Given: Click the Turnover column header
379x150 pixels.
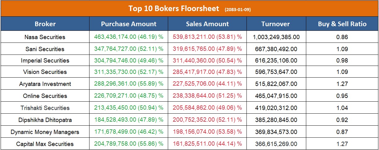Looking at the screenshot, I should click(x=276, y=24).
